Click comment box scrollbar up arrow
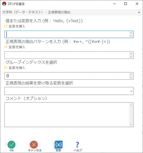 pos(131,105)
